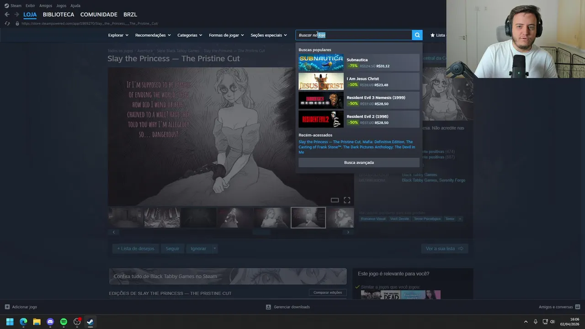
Task: Click the Manage downloads icon
Action: coord(268,307)
